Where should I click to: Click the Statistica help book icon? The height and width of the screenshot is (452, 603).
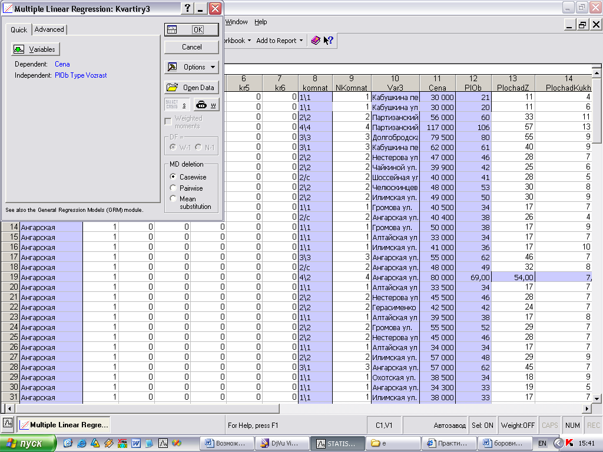click(316, 41)
